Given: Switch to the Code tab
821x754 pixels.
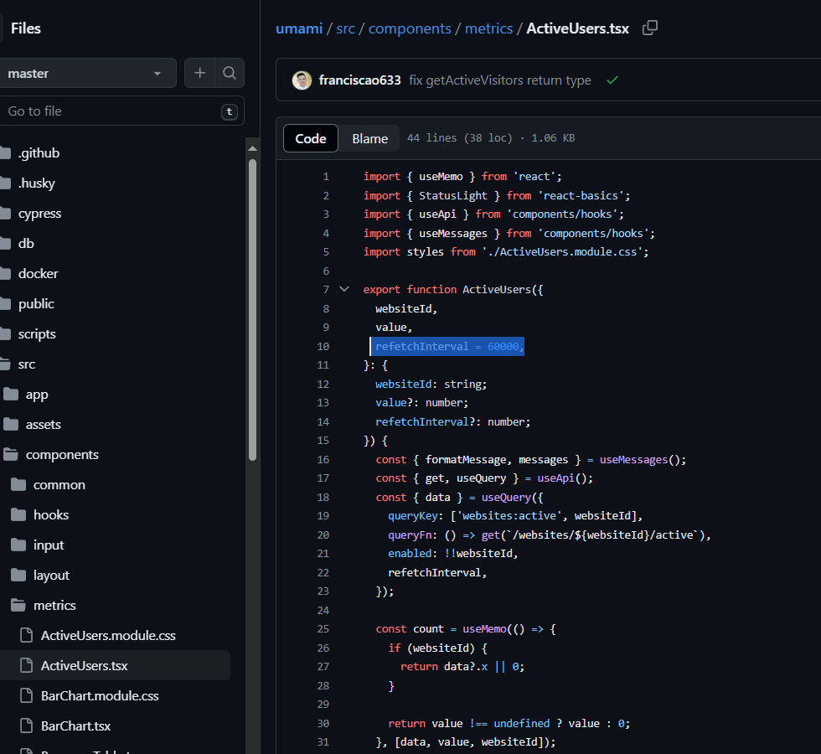Looking at the screenshot, I should 311,138.
